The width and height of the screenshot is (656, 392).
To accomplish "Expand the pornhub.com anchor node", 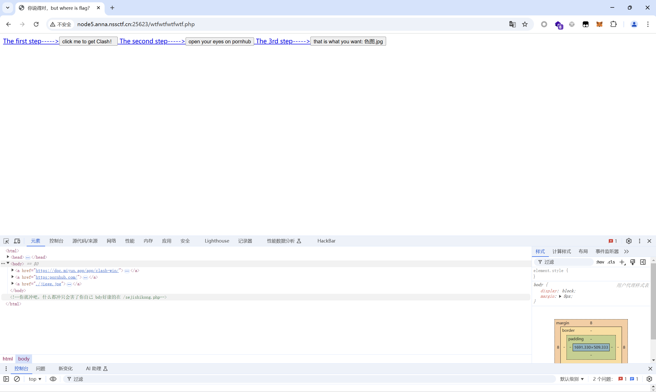I will click(x=12, y=277).
